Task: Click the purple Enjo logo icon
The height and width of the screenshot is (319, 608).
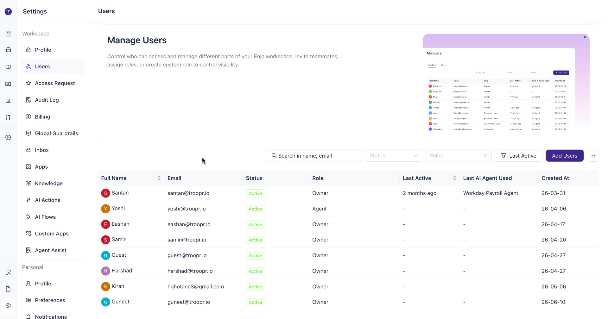Action: (x=8, y=12)
